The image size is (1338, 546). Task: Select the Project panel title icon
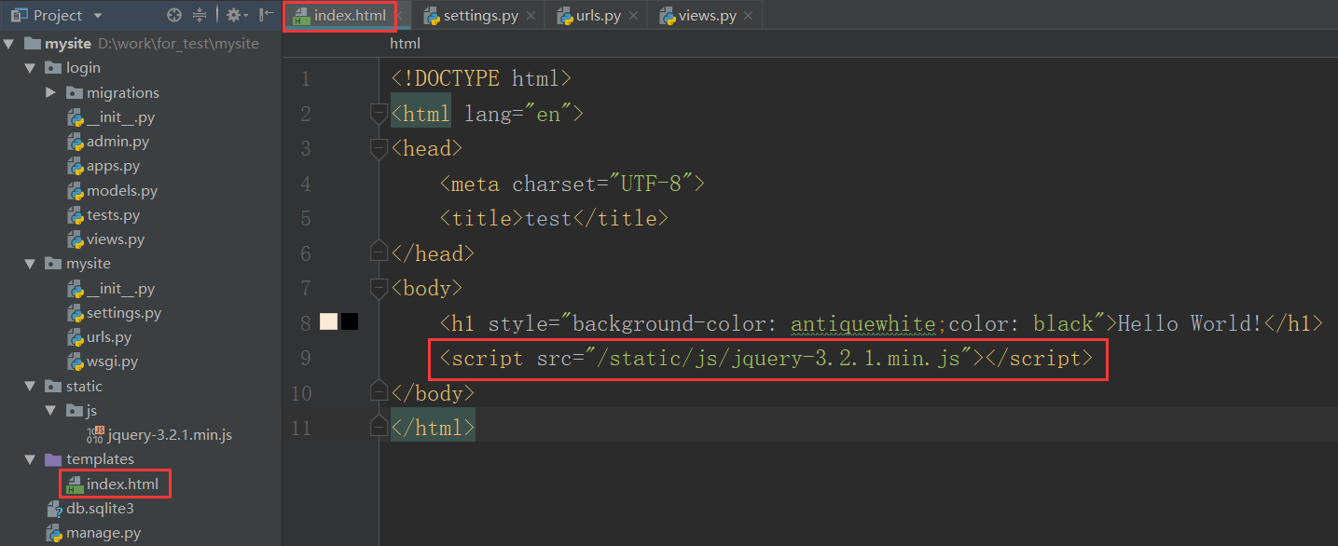pos(19,16)
